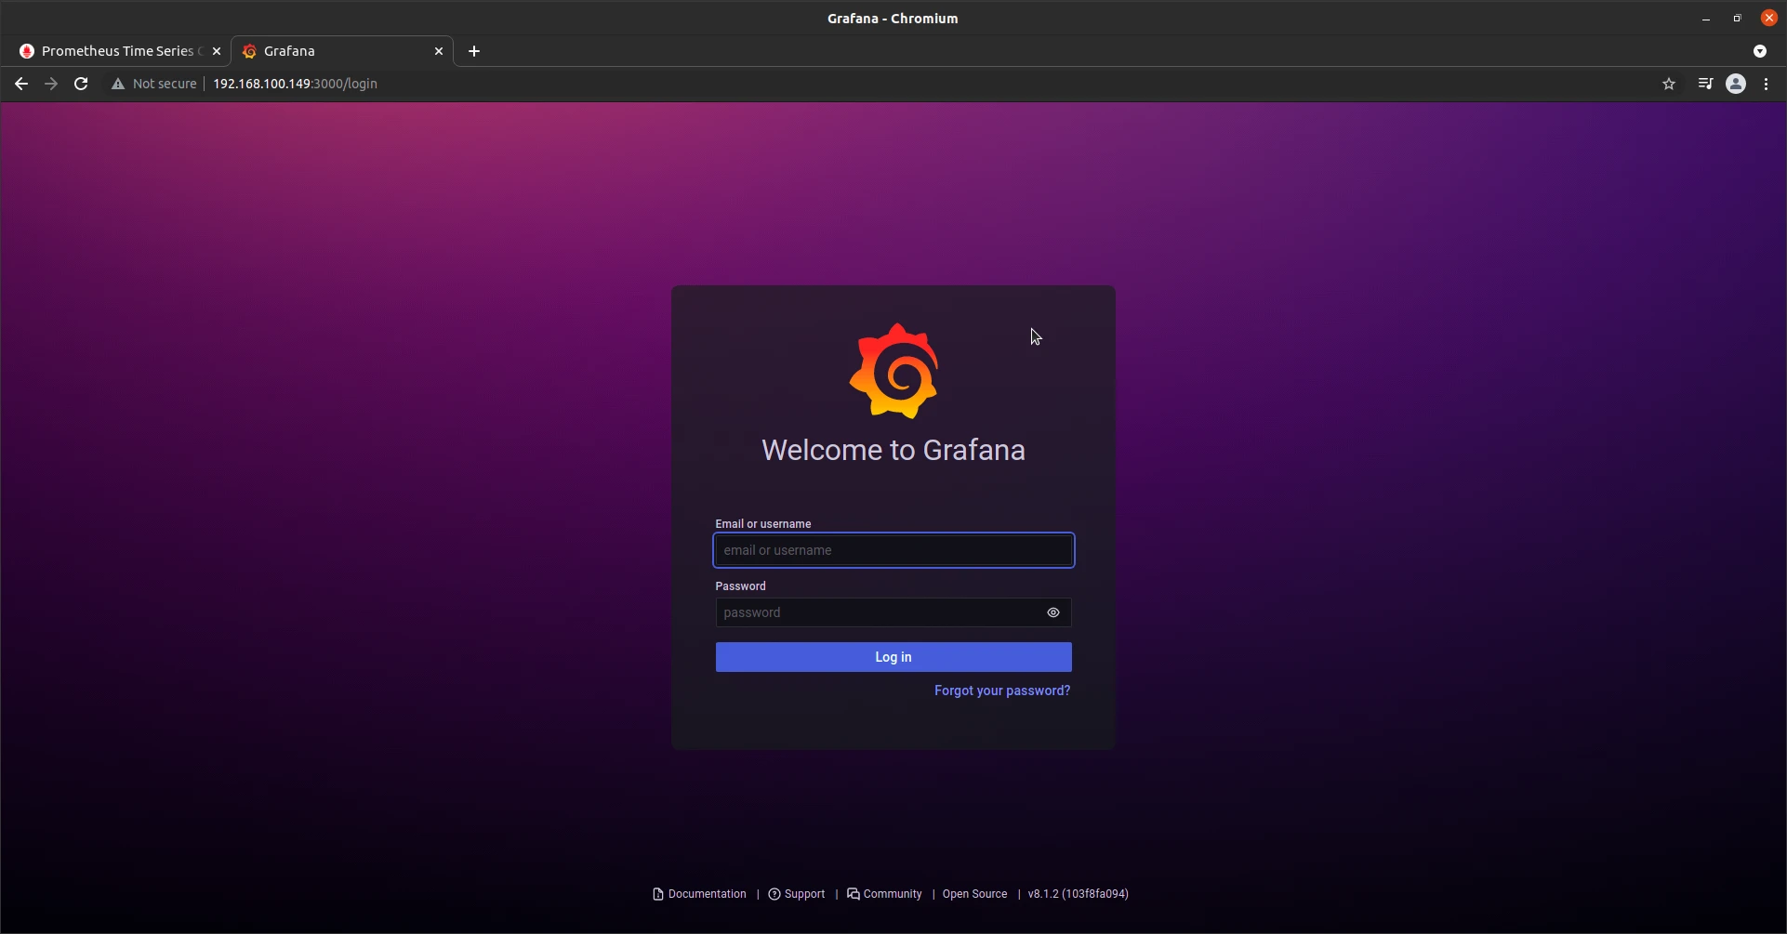Open the Documentation link icon in the footer
Viewport: 1787px width, 934px height.
click(x=658, y=894)
